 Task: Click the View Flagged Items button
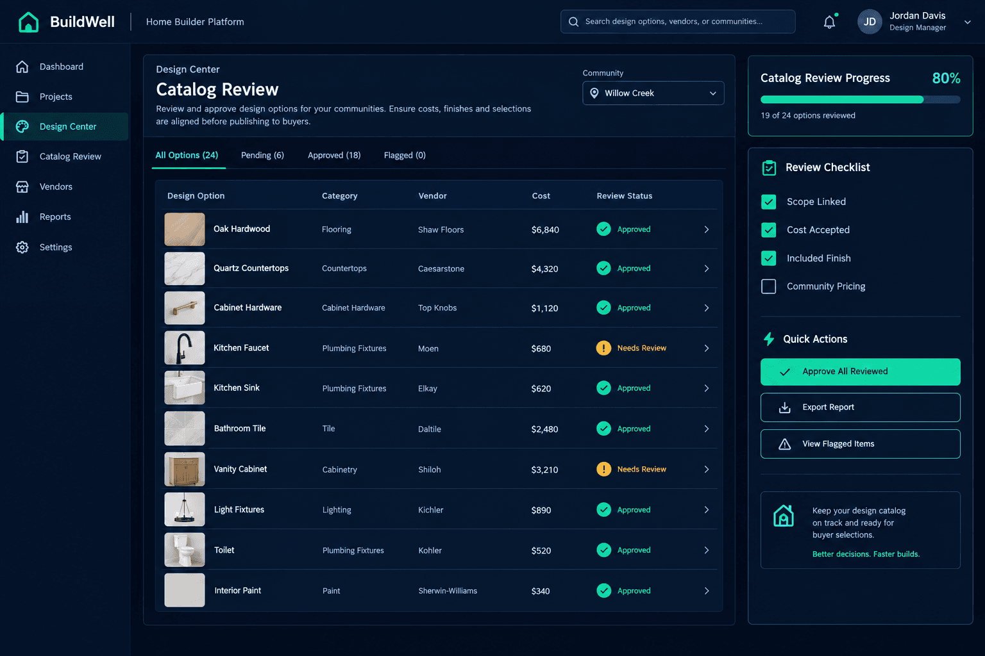860,444
